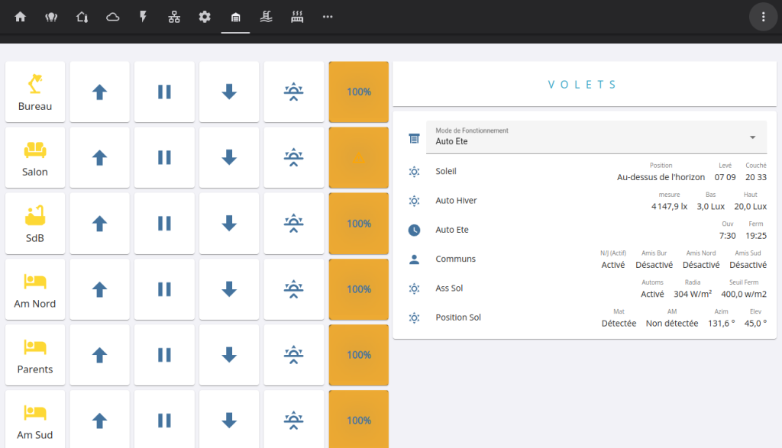Lower the Am Sud shutter
This screenshot has width=782, height=448.
pyautogui.click(x=229, y=420)
